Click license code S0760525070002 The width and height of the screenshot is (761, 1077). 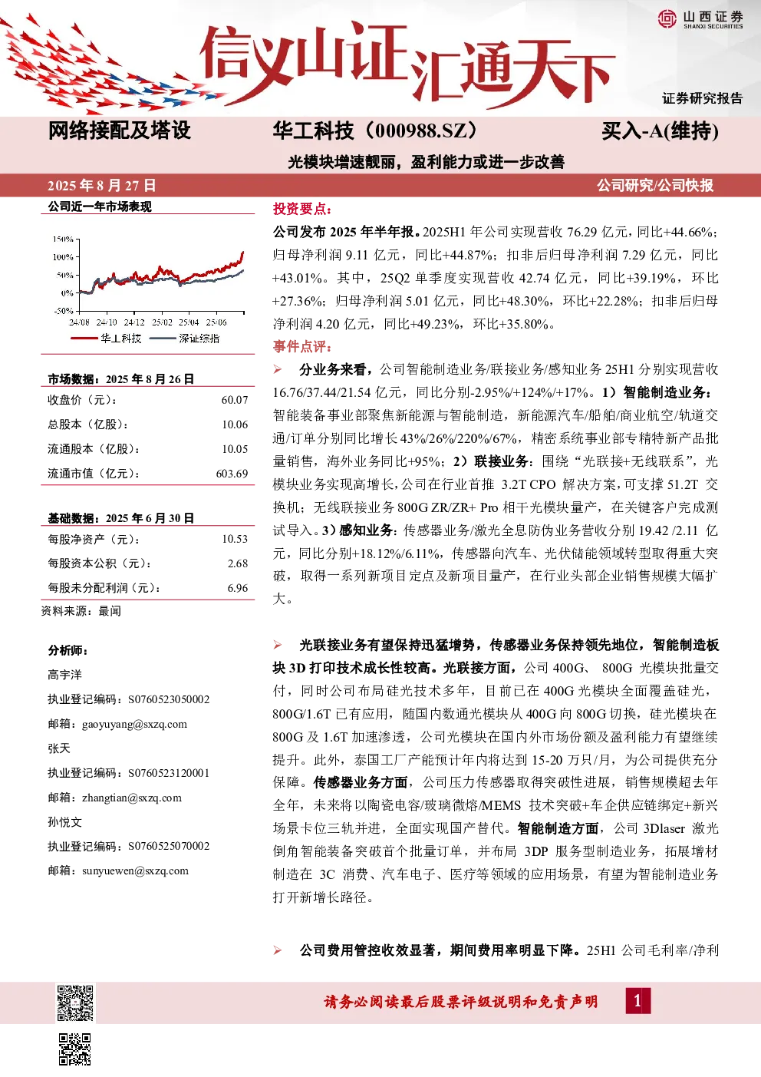[169, 846]
